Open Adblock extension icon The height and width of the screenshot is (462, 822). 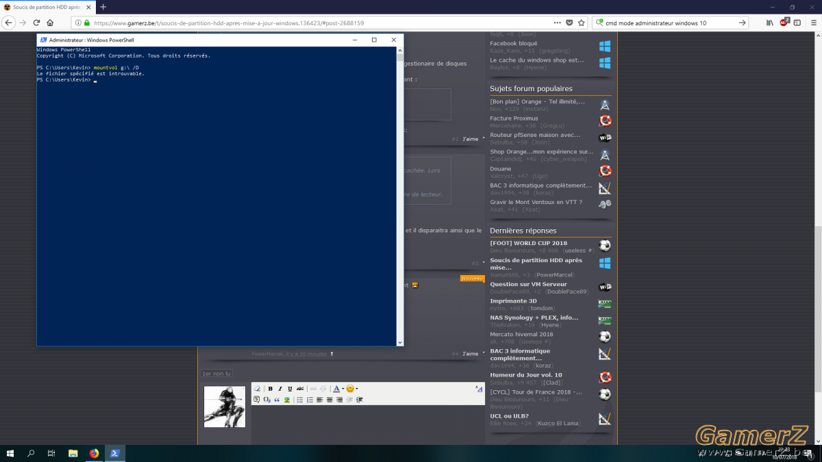coord(784,23)
